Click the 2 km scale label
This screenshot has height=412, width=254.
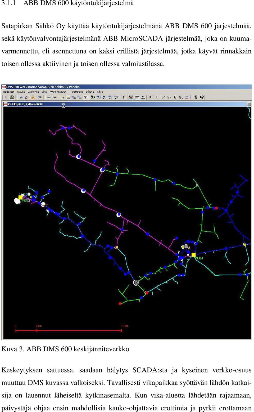39,326
